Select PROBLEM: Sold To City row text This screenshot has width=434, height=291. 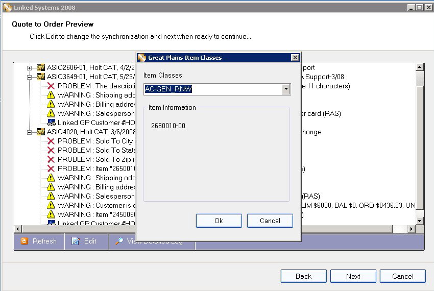[x=97, y=141]
